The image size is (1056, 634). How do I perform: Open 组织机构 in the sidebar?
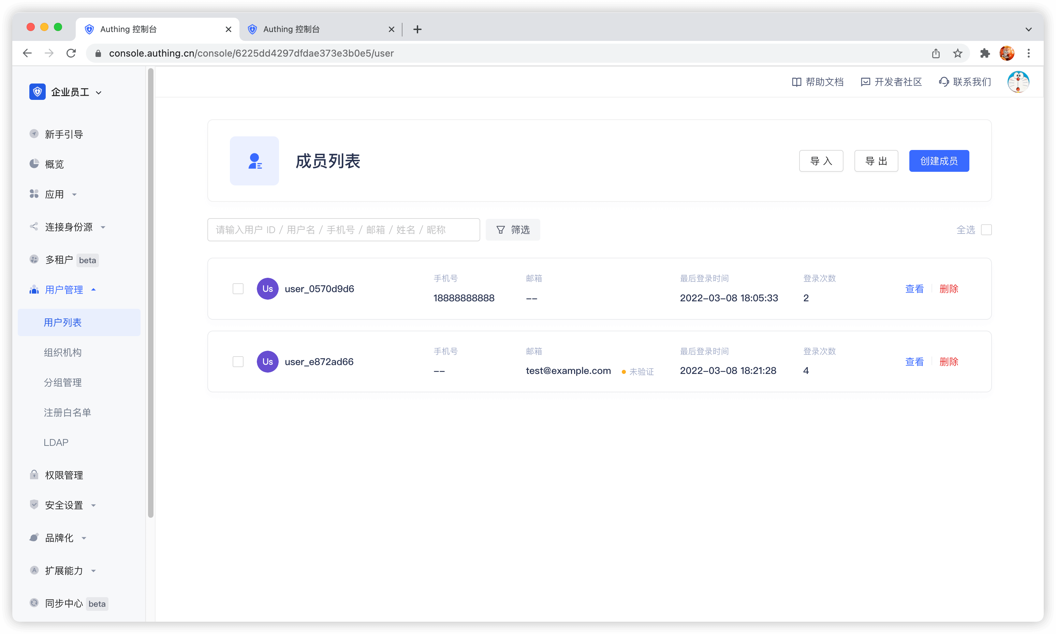(x=62, y=352)
